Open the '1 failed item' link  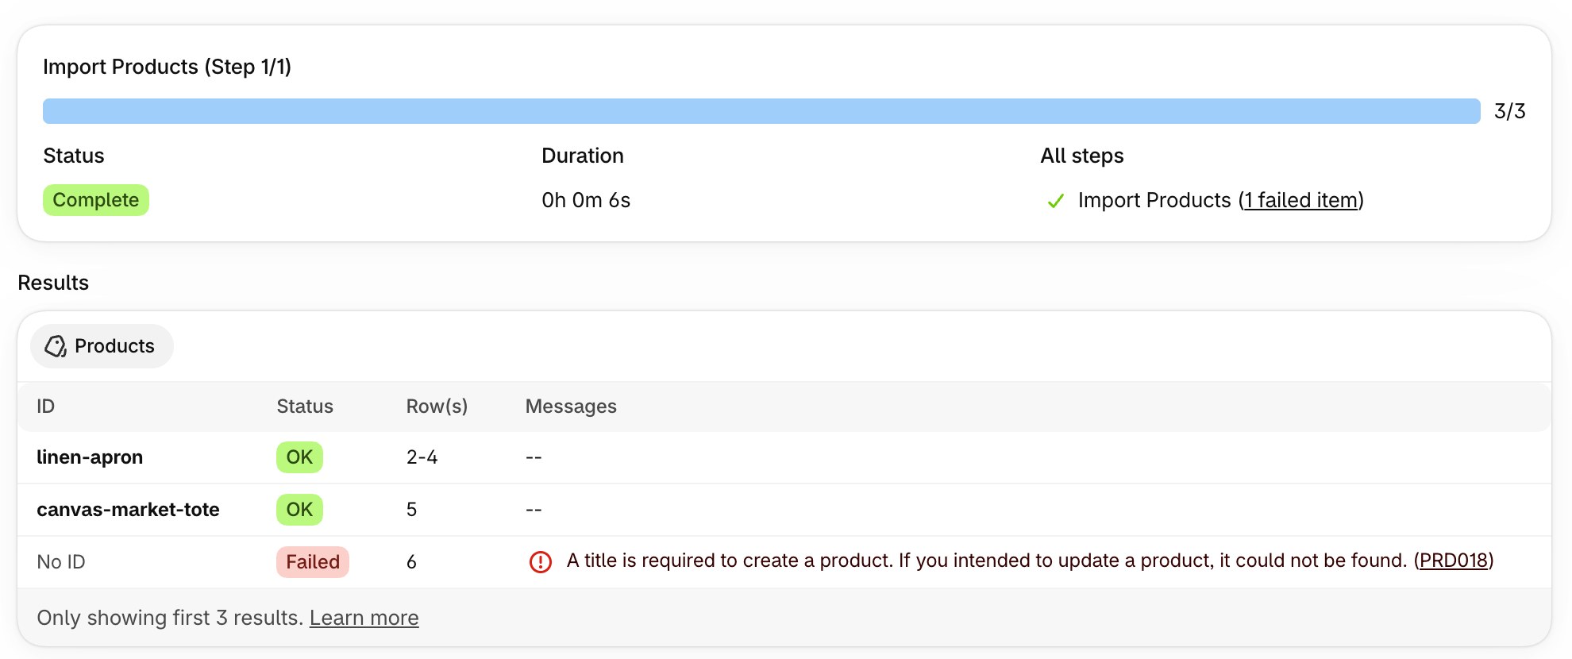pyautogui.click(x=1300, y=200)
